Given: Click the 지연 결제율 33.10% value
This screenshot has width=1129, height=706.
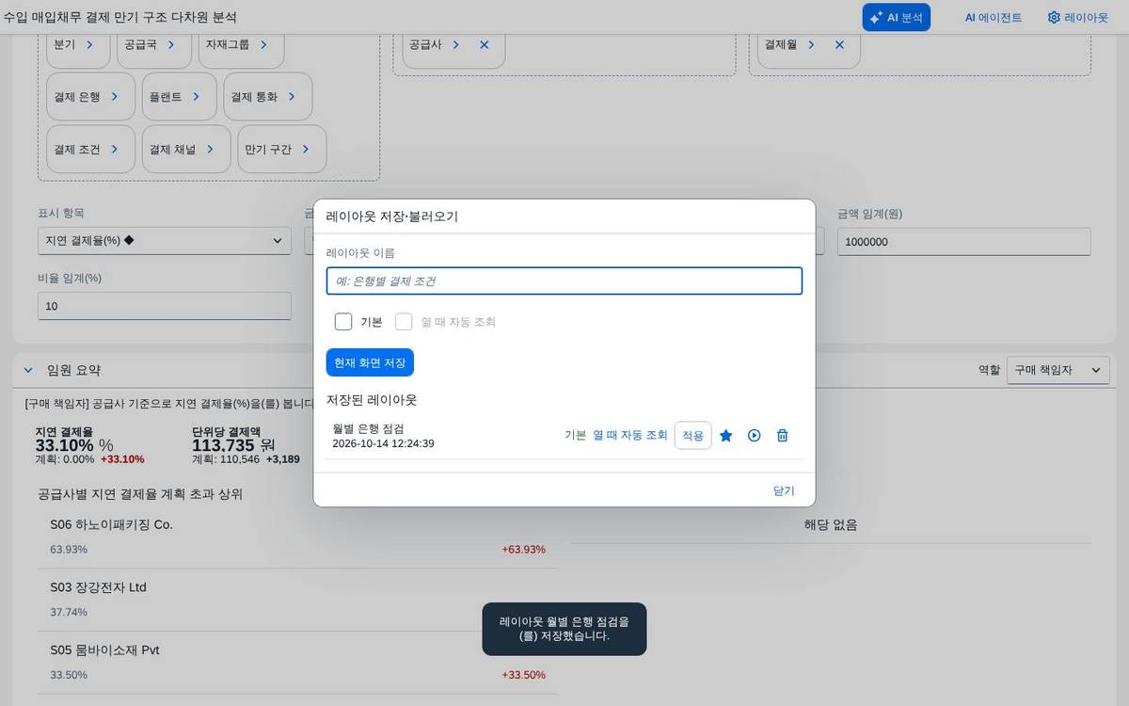Looking at the screenshot, I should tap(65, 445).
